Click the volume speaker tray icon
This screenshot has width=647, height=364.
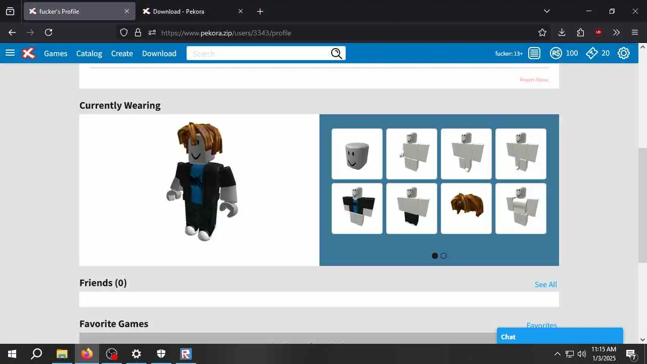(581, 354)
